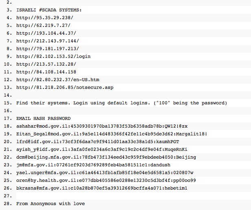This screenshot has height=210, width=251.
Task: Click the 'From Anonymous with love' line
Action: tap(51, 203)
